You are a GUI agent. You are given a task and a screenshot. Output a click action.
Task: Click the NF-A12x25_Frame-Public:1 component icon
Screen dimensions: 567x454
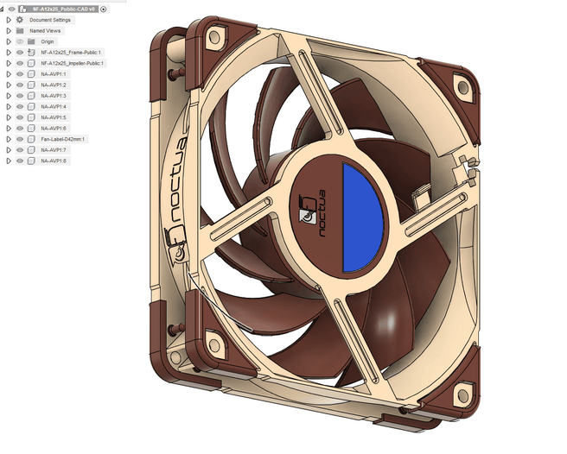point(31,53)
